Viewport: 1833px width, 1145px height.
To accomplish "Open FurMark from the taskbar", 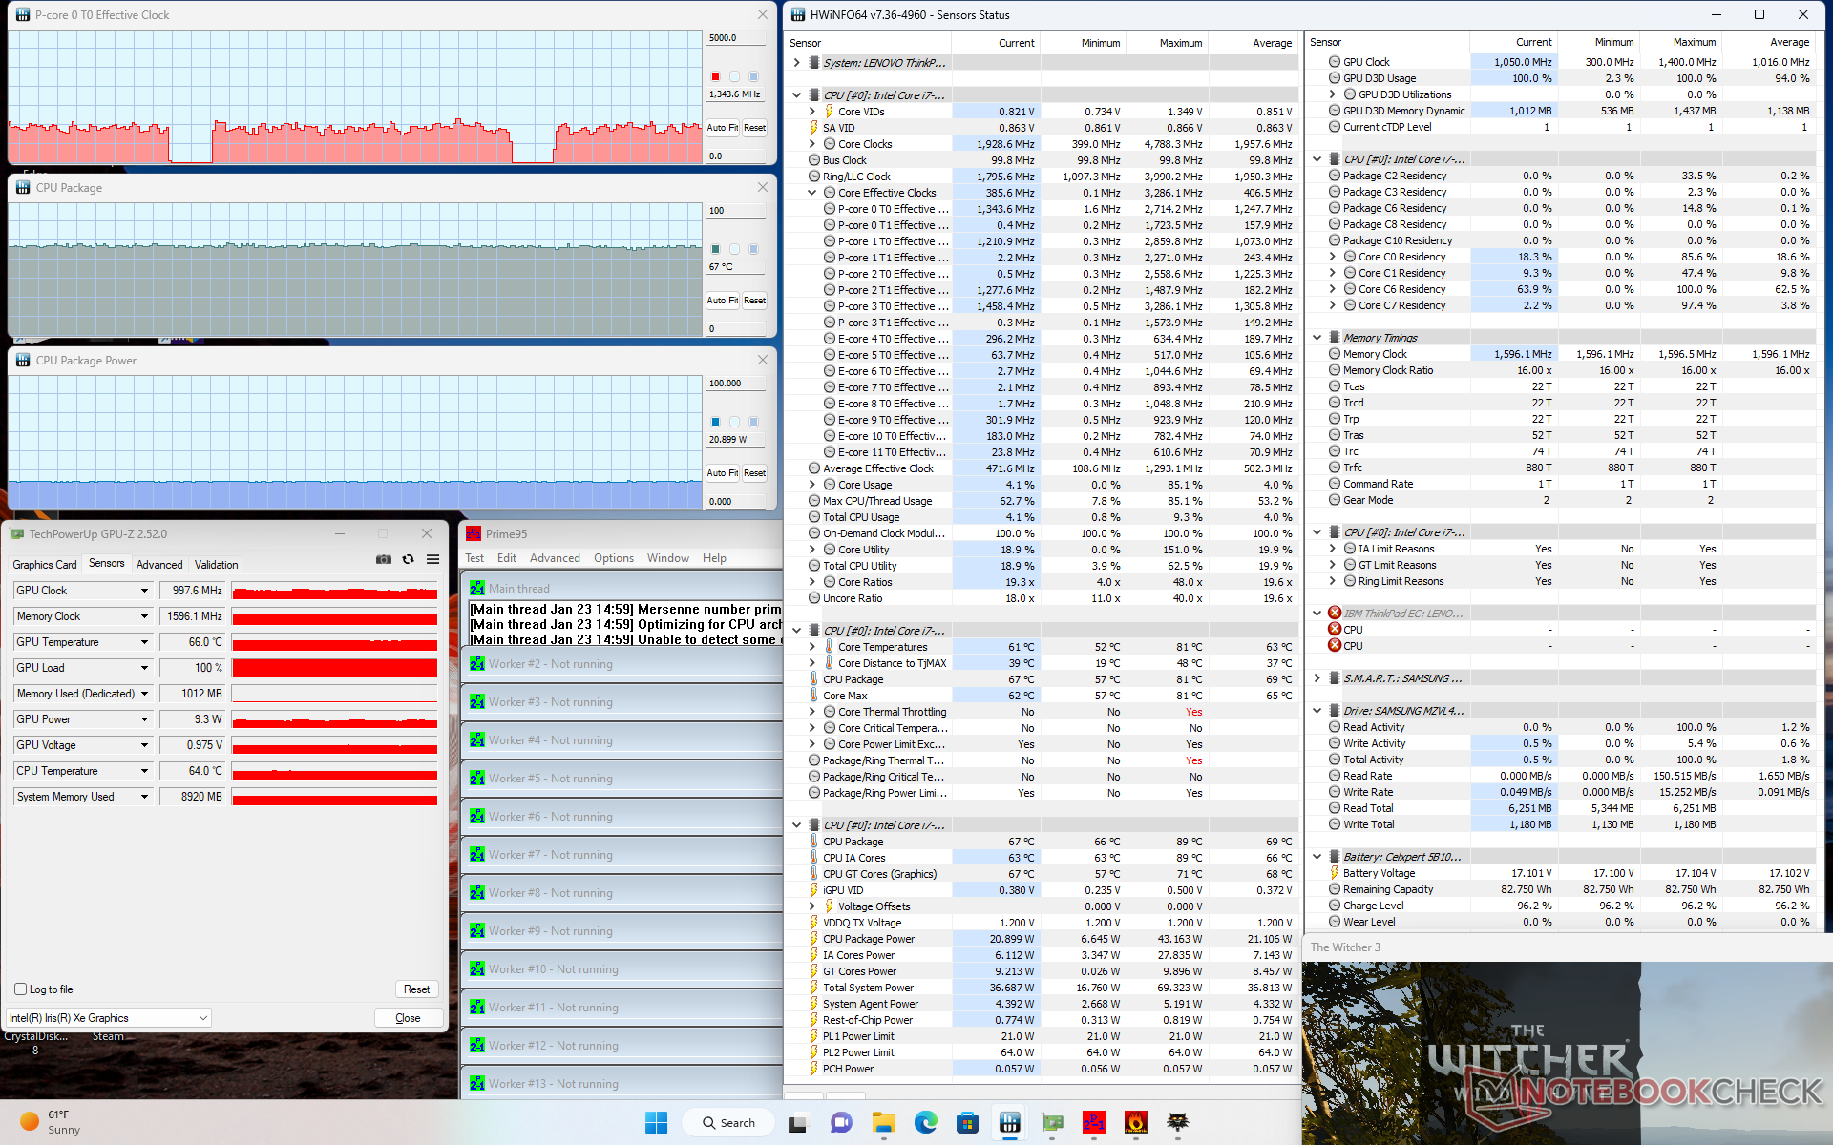I will pos(1135,1123).
